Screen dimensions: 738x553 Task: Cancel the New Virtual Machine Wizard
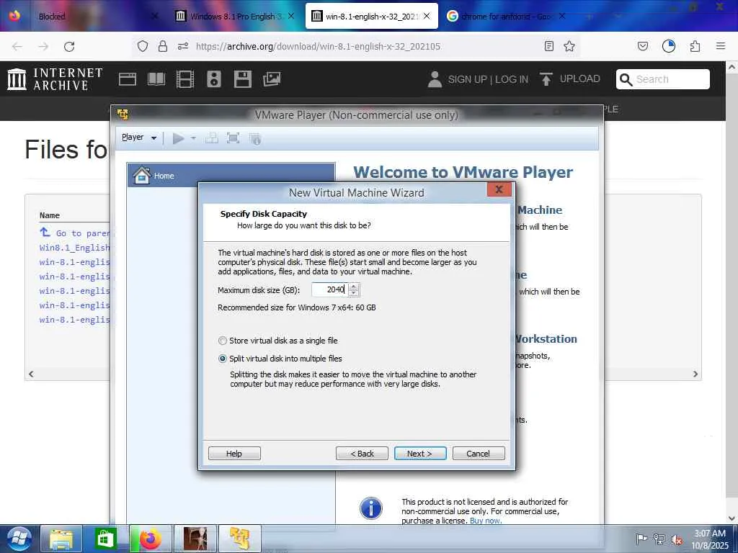479,454
